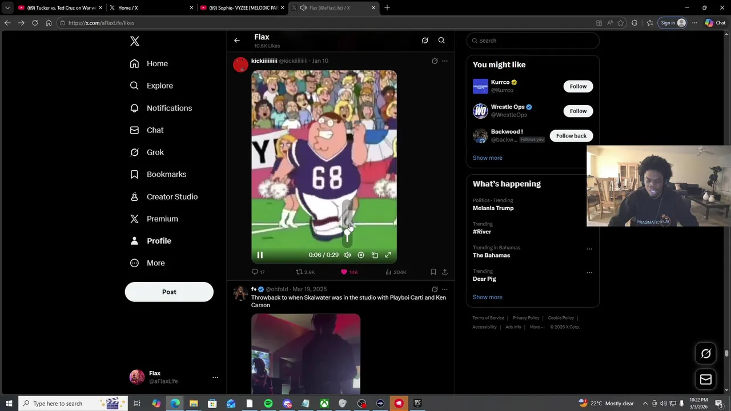Bookmark the kickiiiiiiiiii post

click(433, 272)
